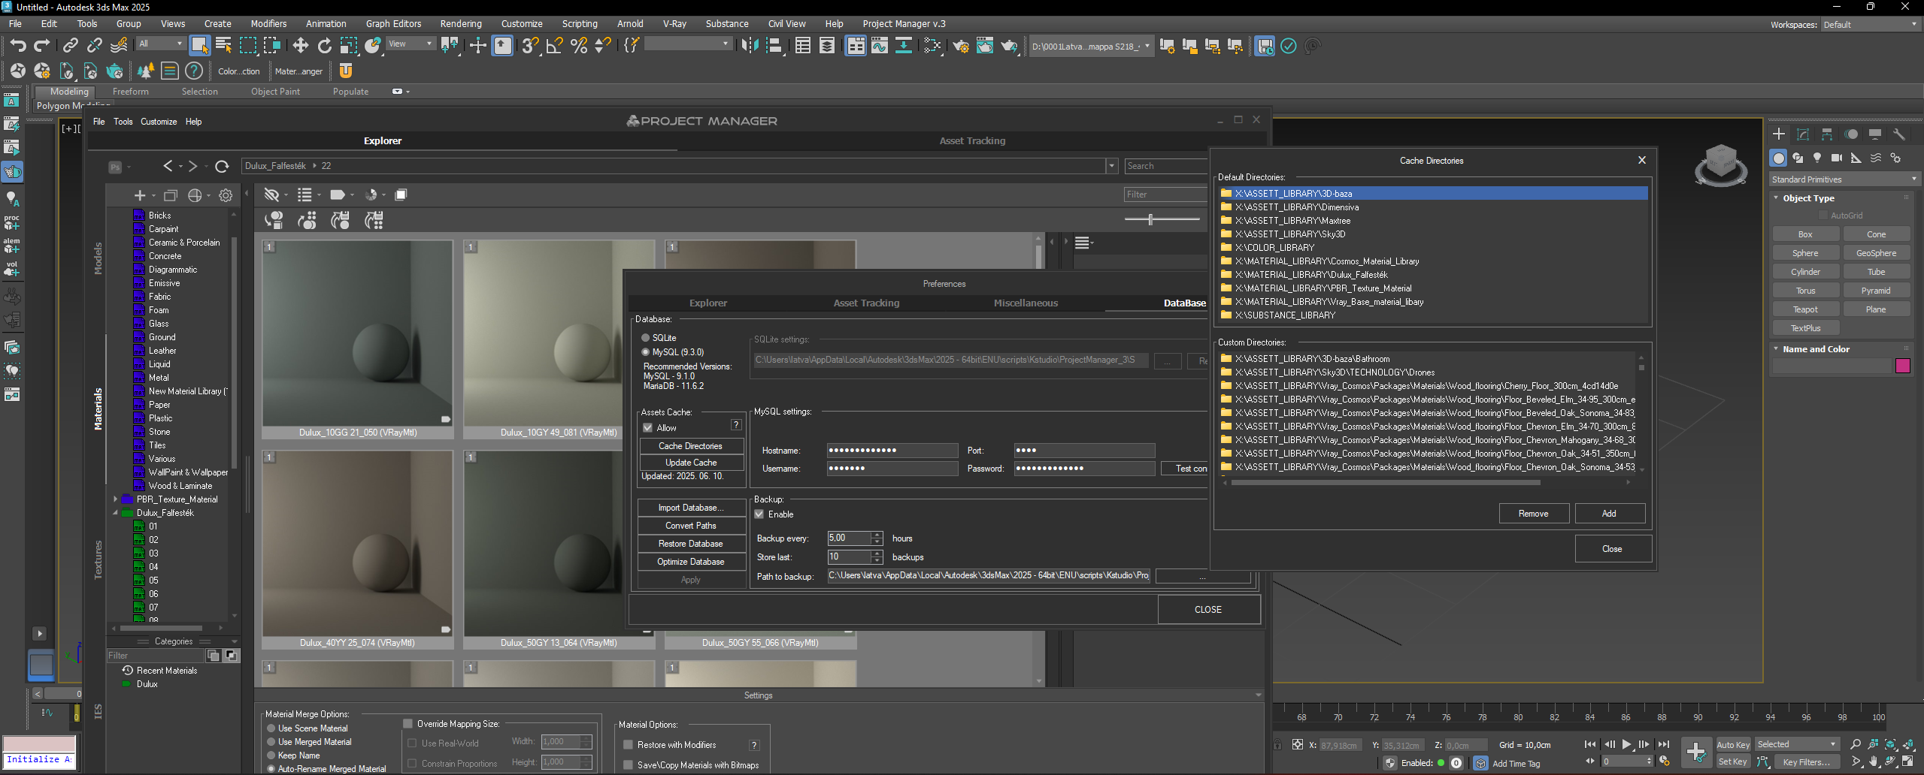Image resolution: width=1924 pixels, height=775 pixels.
Task: Select the Cameras category icon in Create panel
Action: point(1837,158)
